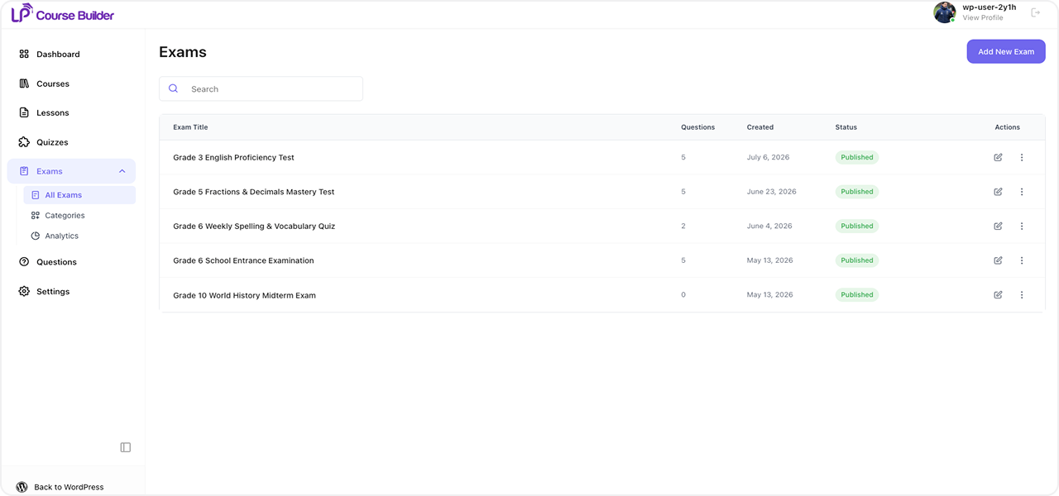
Task: Click View Profile link
Action: [983, 17]
